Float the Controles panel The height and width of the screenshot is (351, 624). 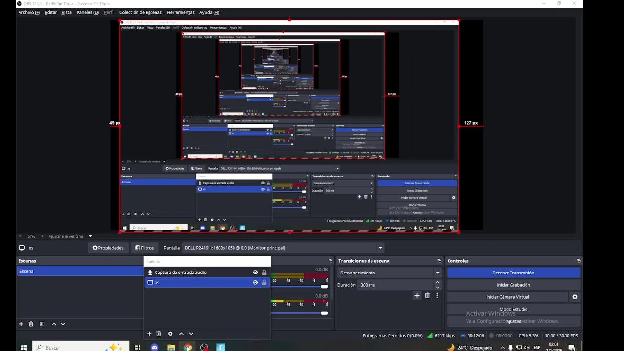pyautogui.click(x=578, y=261)
